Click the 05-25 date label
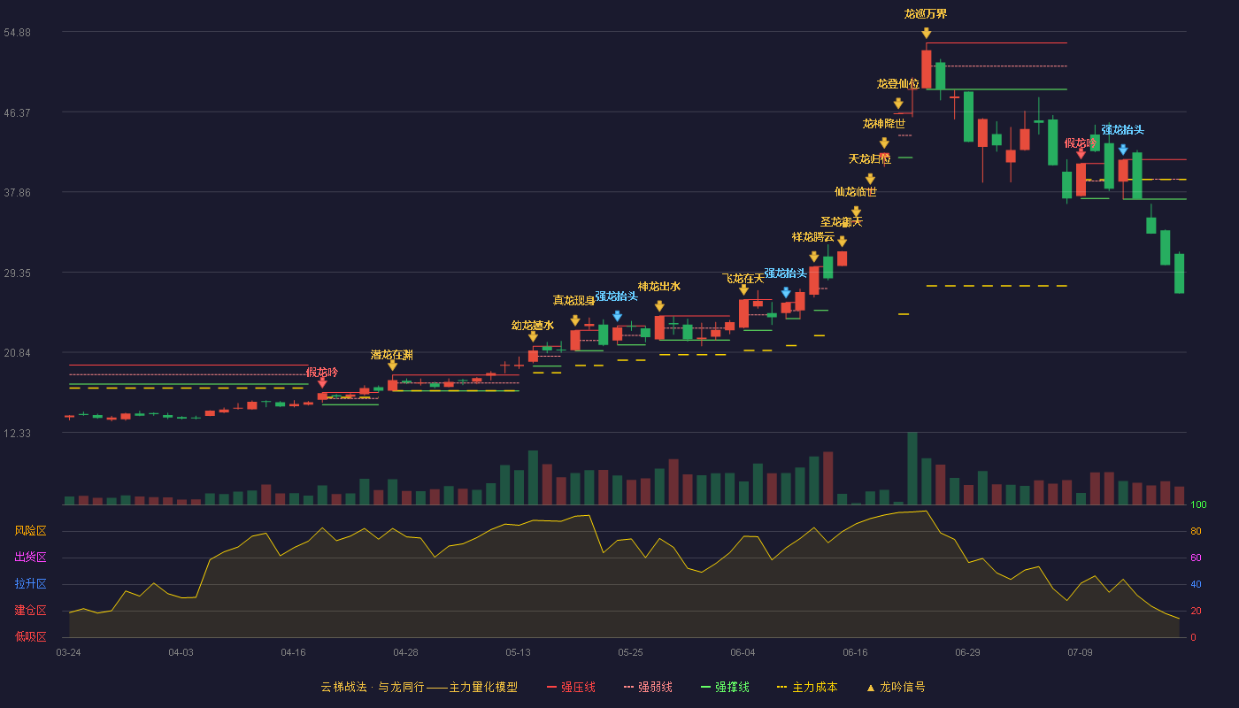 click(x=630, y=652)
